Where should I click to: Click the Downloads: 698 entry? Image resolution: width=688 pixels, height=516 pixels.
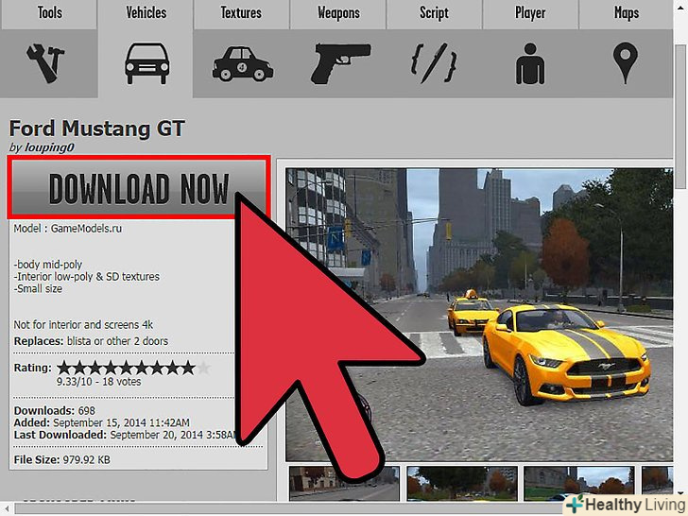coord(55,411)
